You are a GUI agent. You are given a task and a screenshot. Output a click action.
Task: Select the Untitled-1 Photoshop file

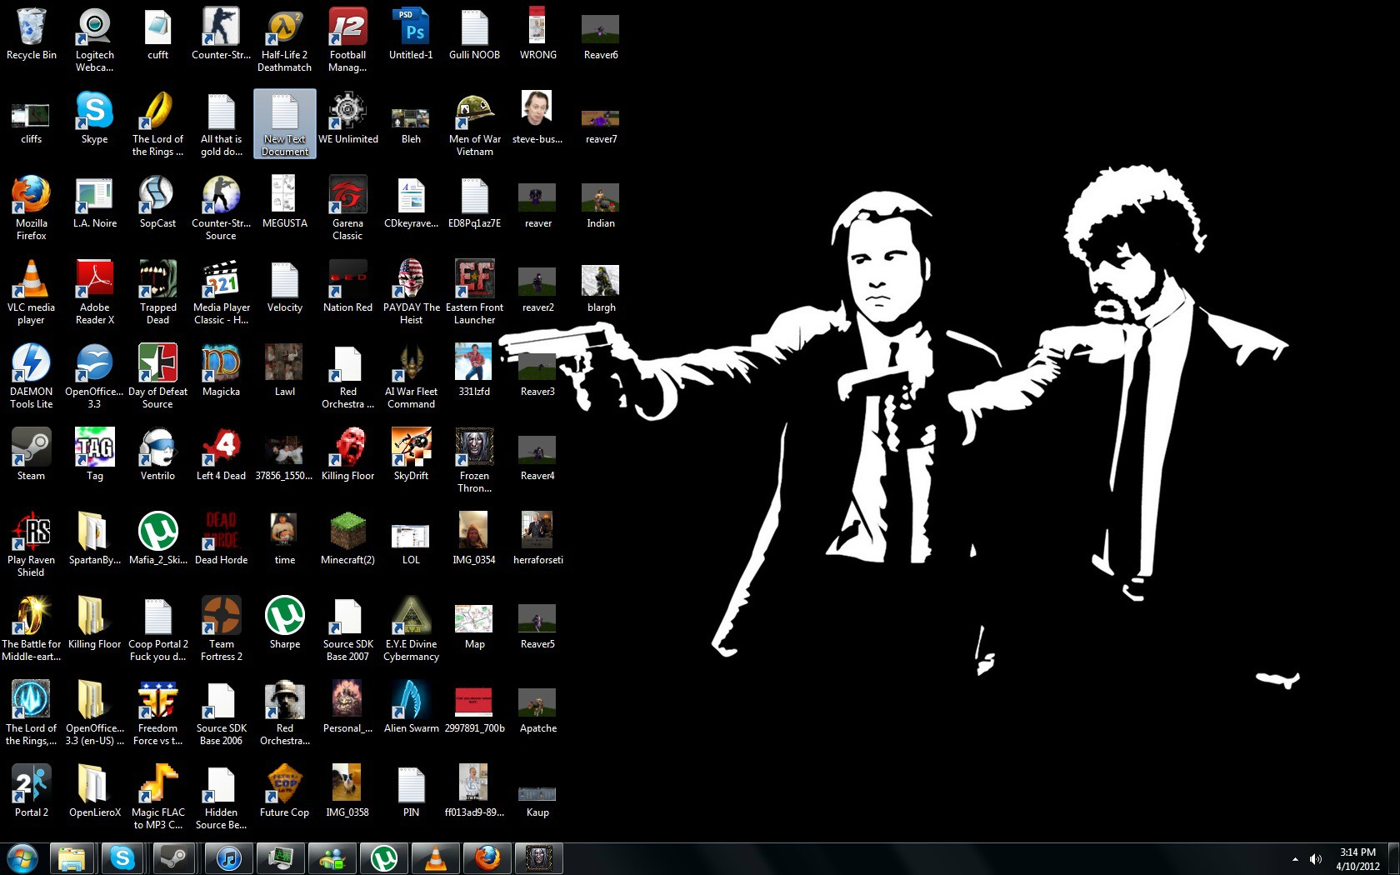click(411, 35)
